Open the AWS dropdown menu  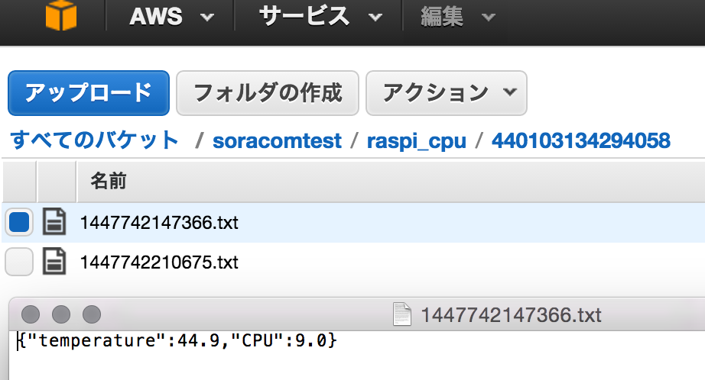(x=171, y=17)
